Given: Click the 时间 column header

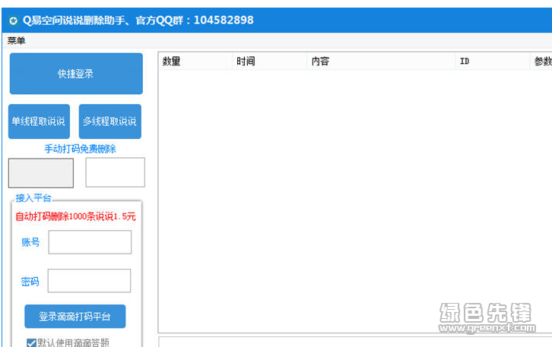Looking at the screenshot, I should click(268, 62).
